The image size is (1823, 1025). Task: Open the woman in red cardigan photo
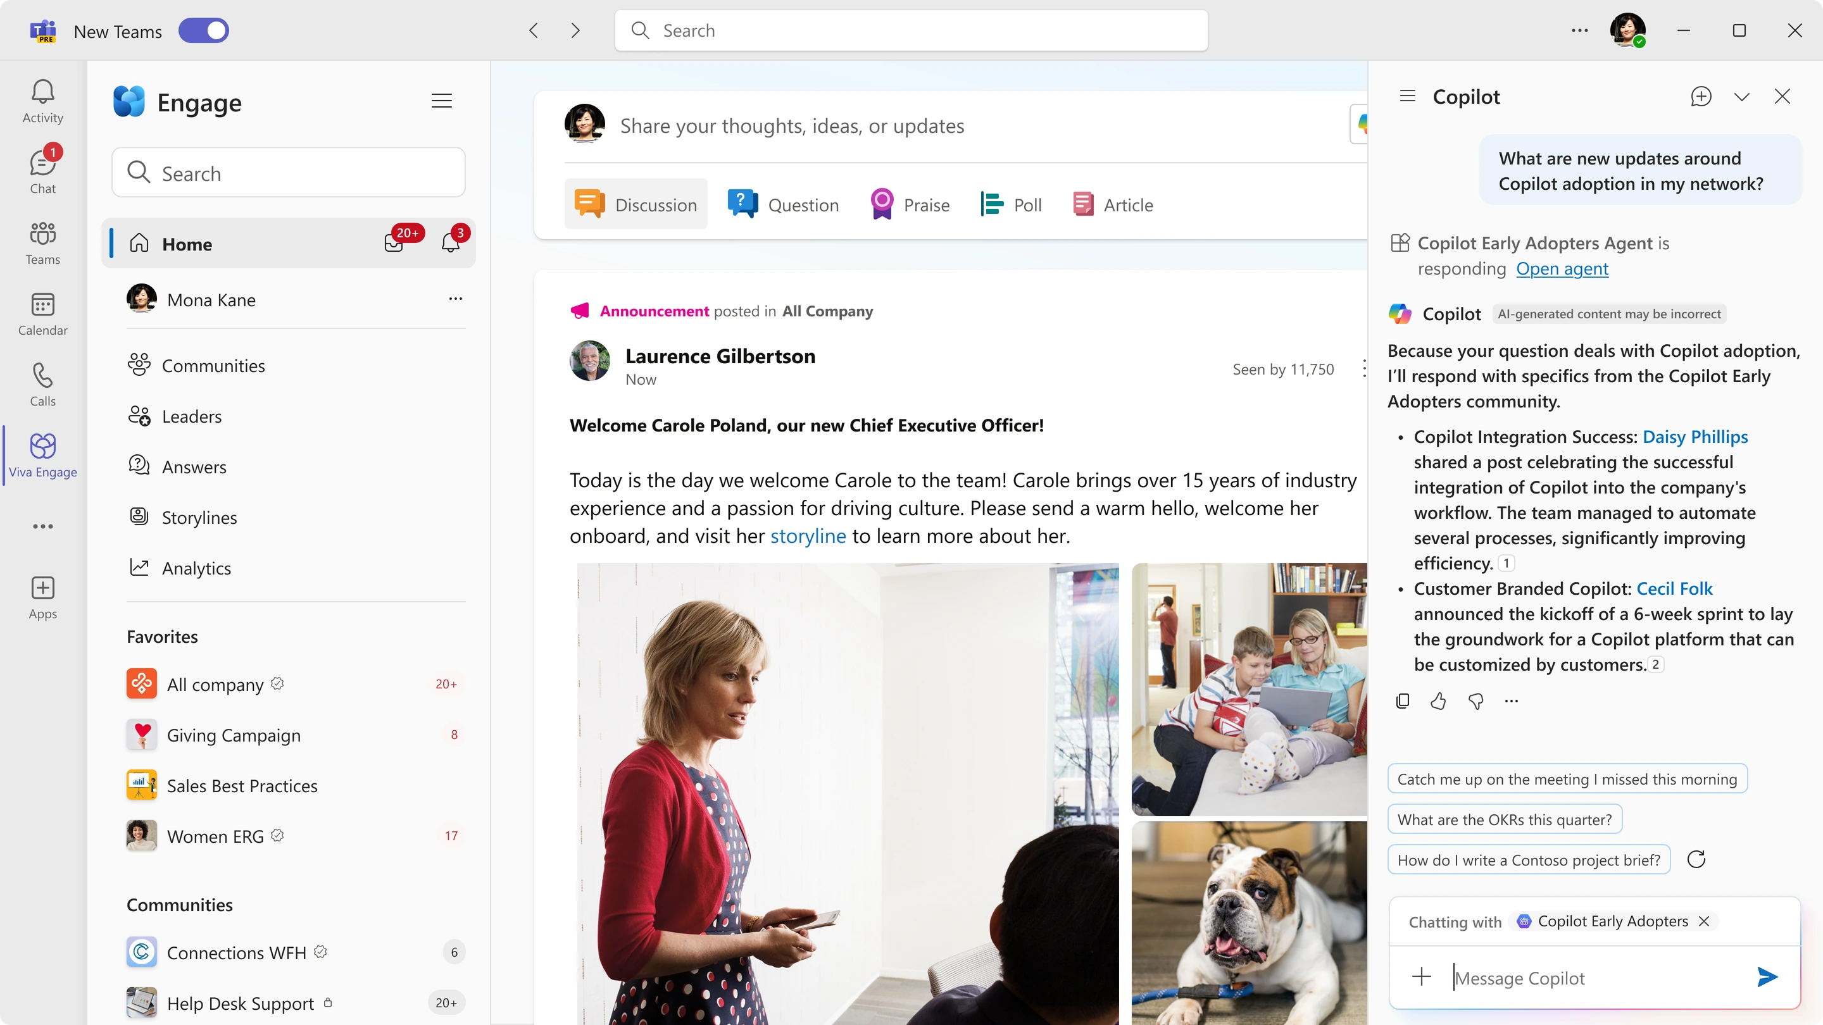tap(847, 793)
